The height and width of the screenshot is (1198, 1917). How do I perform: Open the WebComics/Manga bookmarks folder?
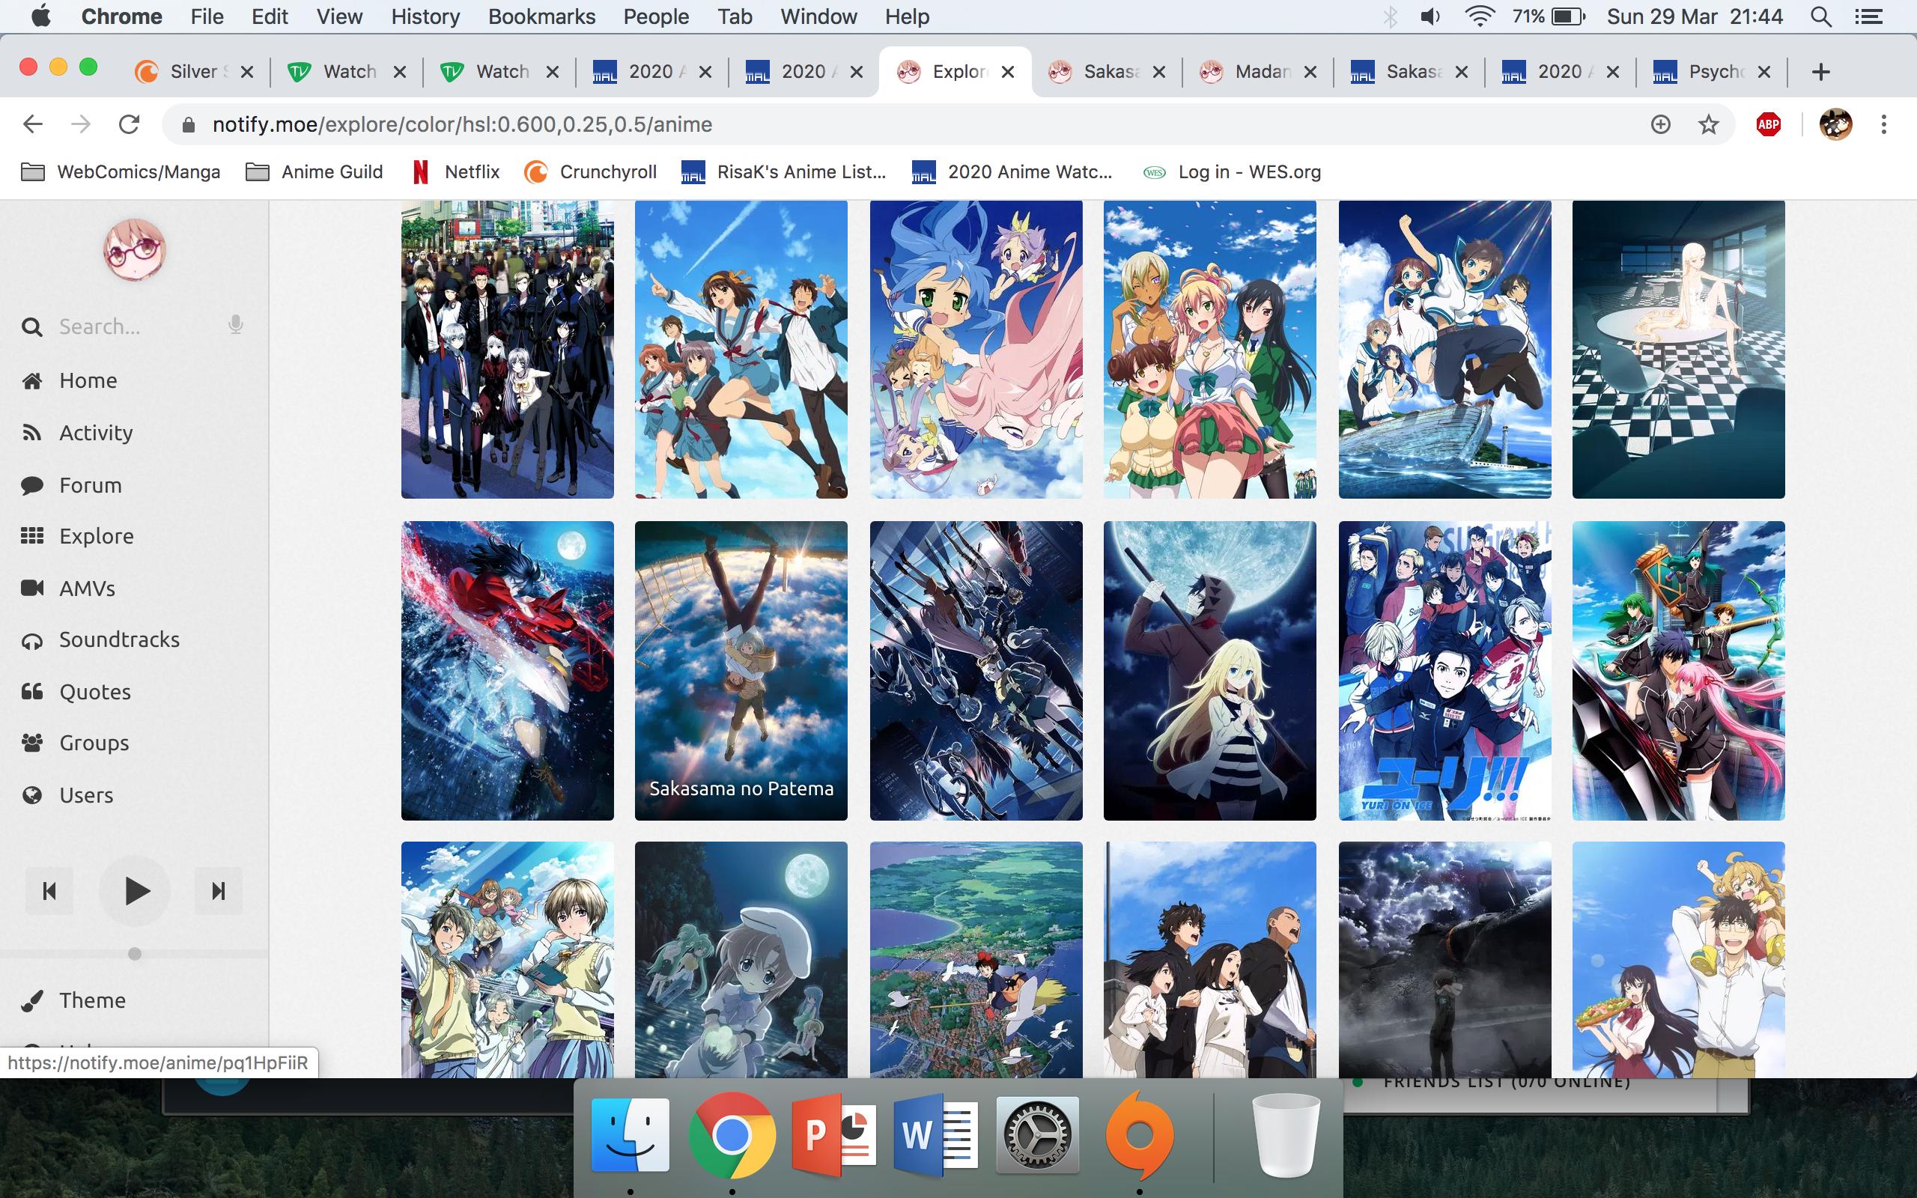[x=121, y=172]
